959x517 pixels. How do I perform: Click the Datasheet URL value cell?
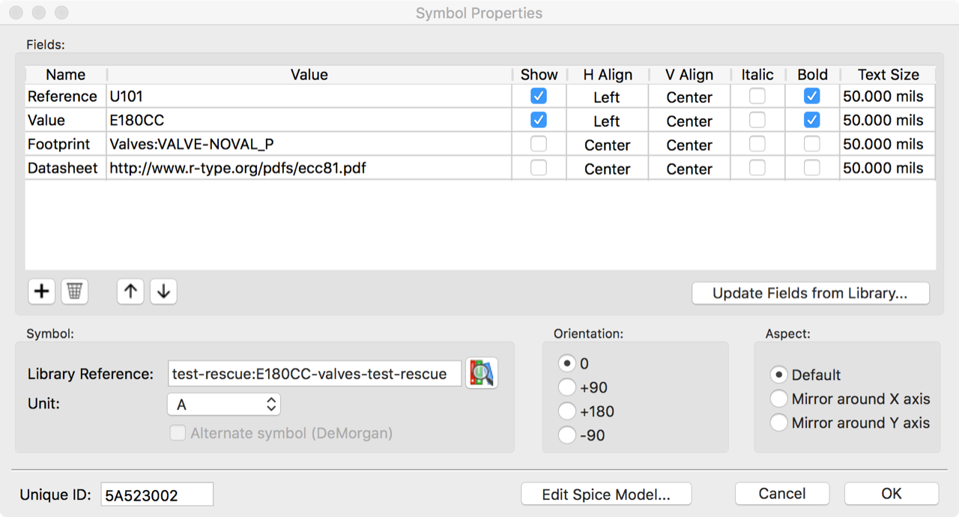click(309, 169)
